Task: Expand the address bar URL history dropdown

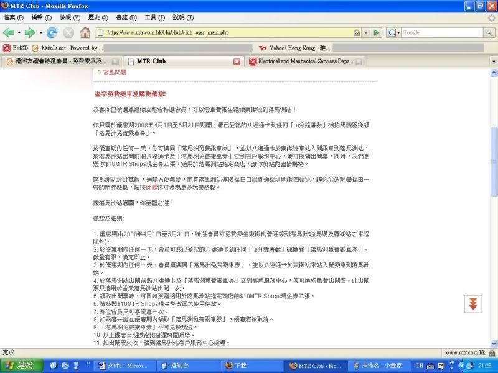Action: [x=366, y=32]
